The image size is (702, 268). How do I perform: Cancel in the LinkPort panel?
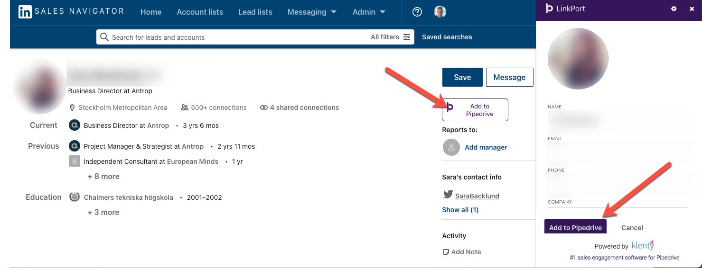tap(632, 228)
